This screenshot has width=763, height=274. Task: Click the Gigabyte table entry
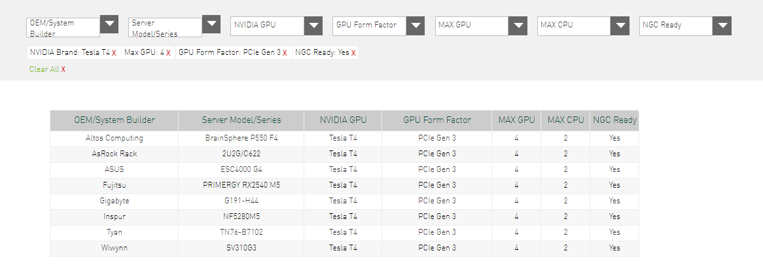tap(114, 201)
